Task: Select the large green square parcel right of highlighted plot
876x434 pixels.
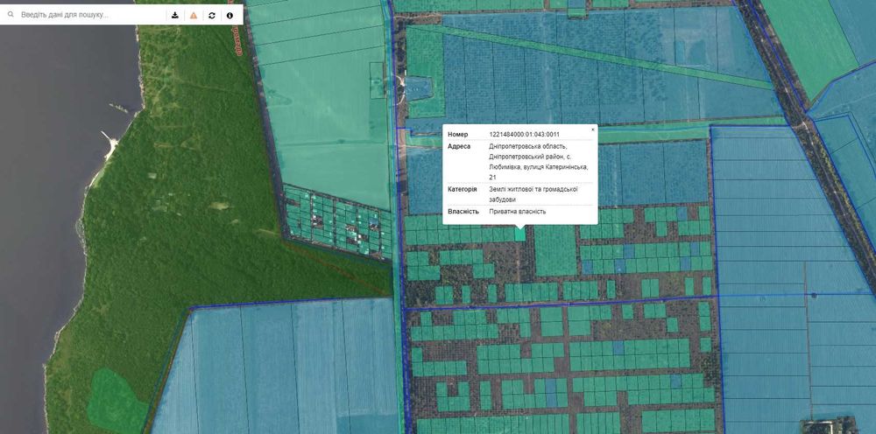Action: tap(555, 250)
